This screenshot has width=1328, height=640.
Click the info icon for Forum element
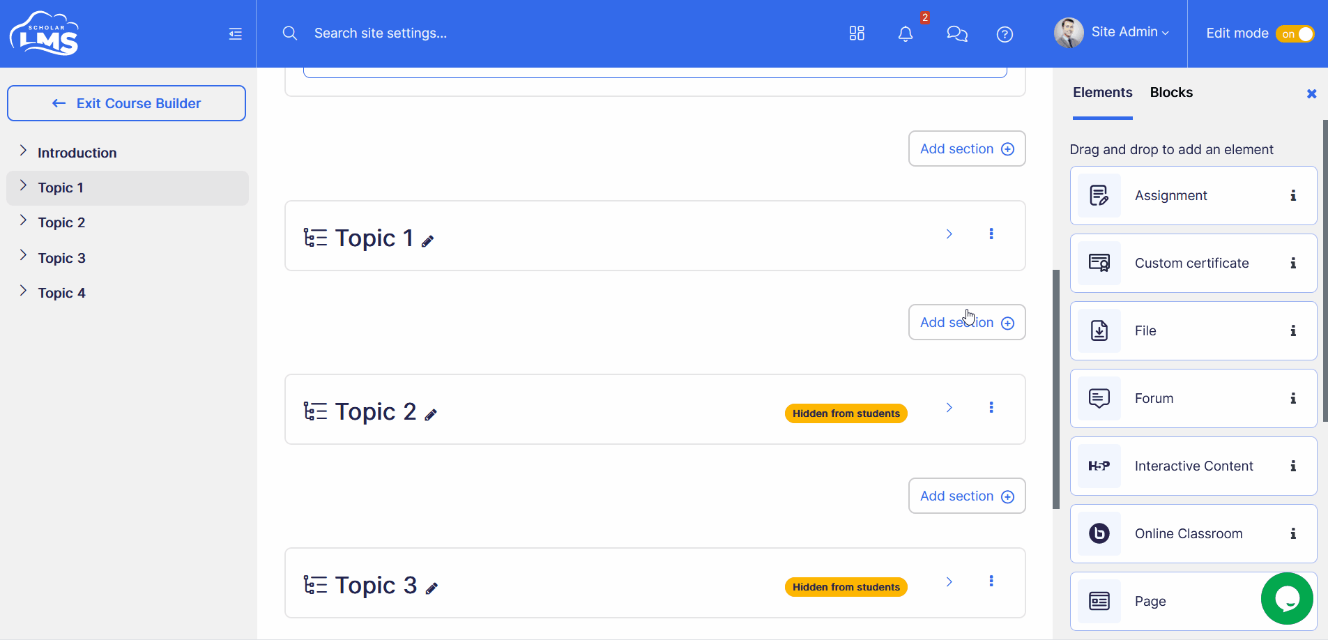[x=1293, y=399]
